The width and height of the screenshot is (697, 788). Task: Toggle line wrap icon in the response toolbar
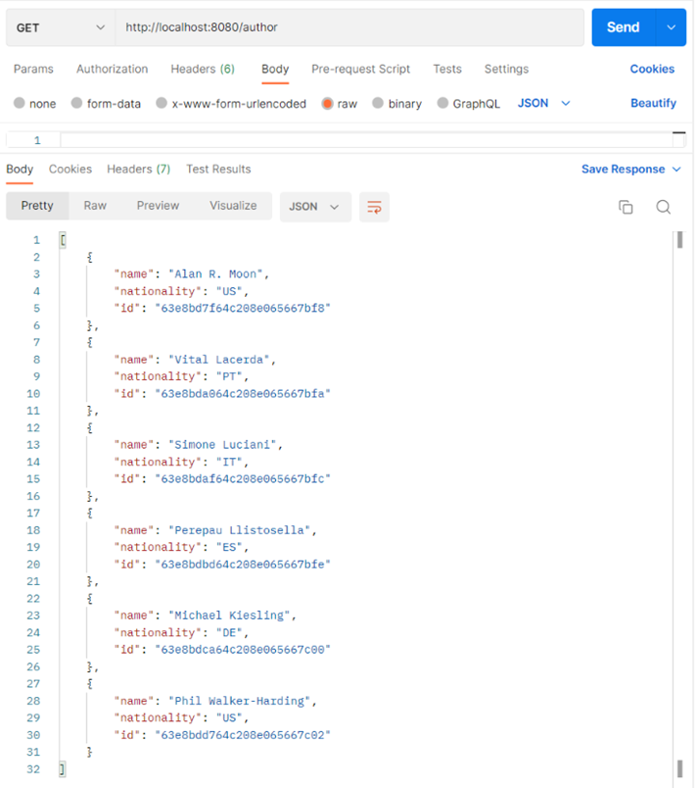tap(373, 207)
